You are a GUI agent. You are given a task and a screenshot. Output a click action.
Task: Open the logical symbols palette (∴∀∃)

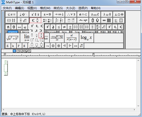tap(71, 14)
